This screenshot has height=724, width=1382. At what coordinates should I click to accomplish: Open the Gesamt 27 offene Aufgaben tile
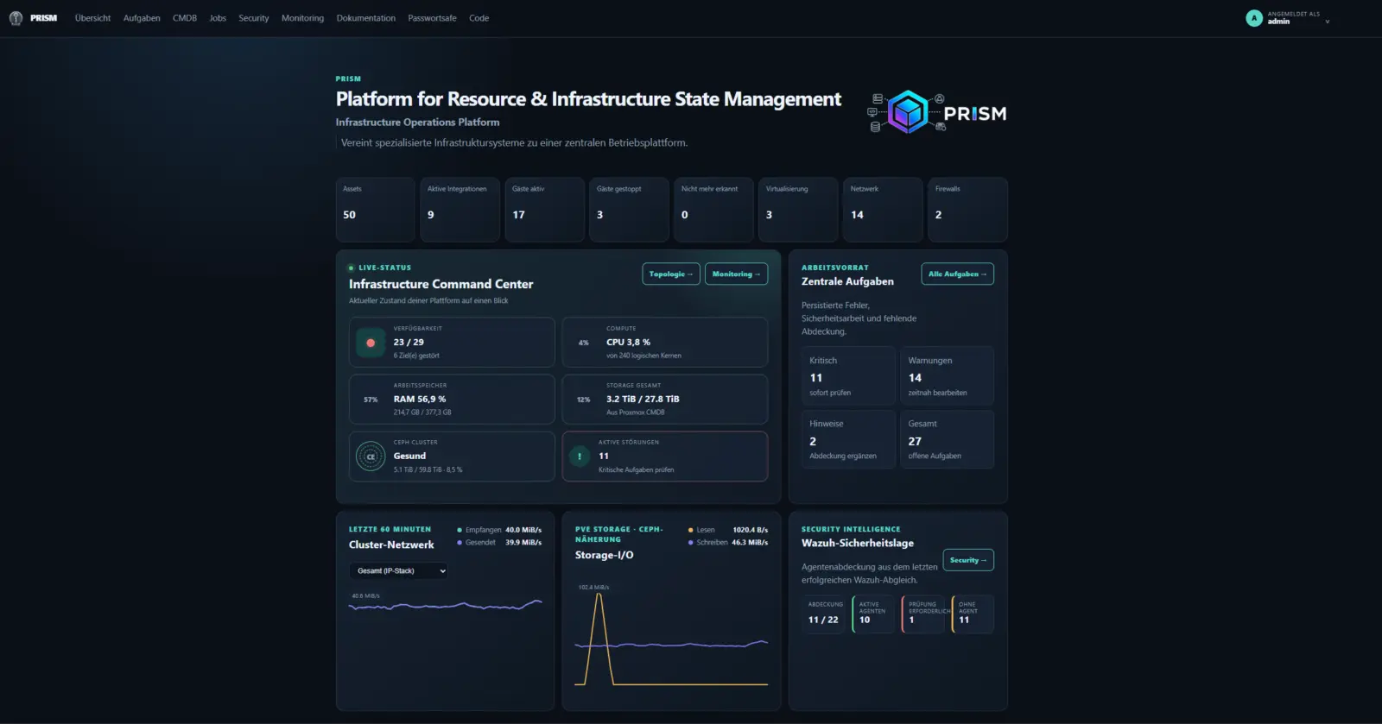coord(948,439)
